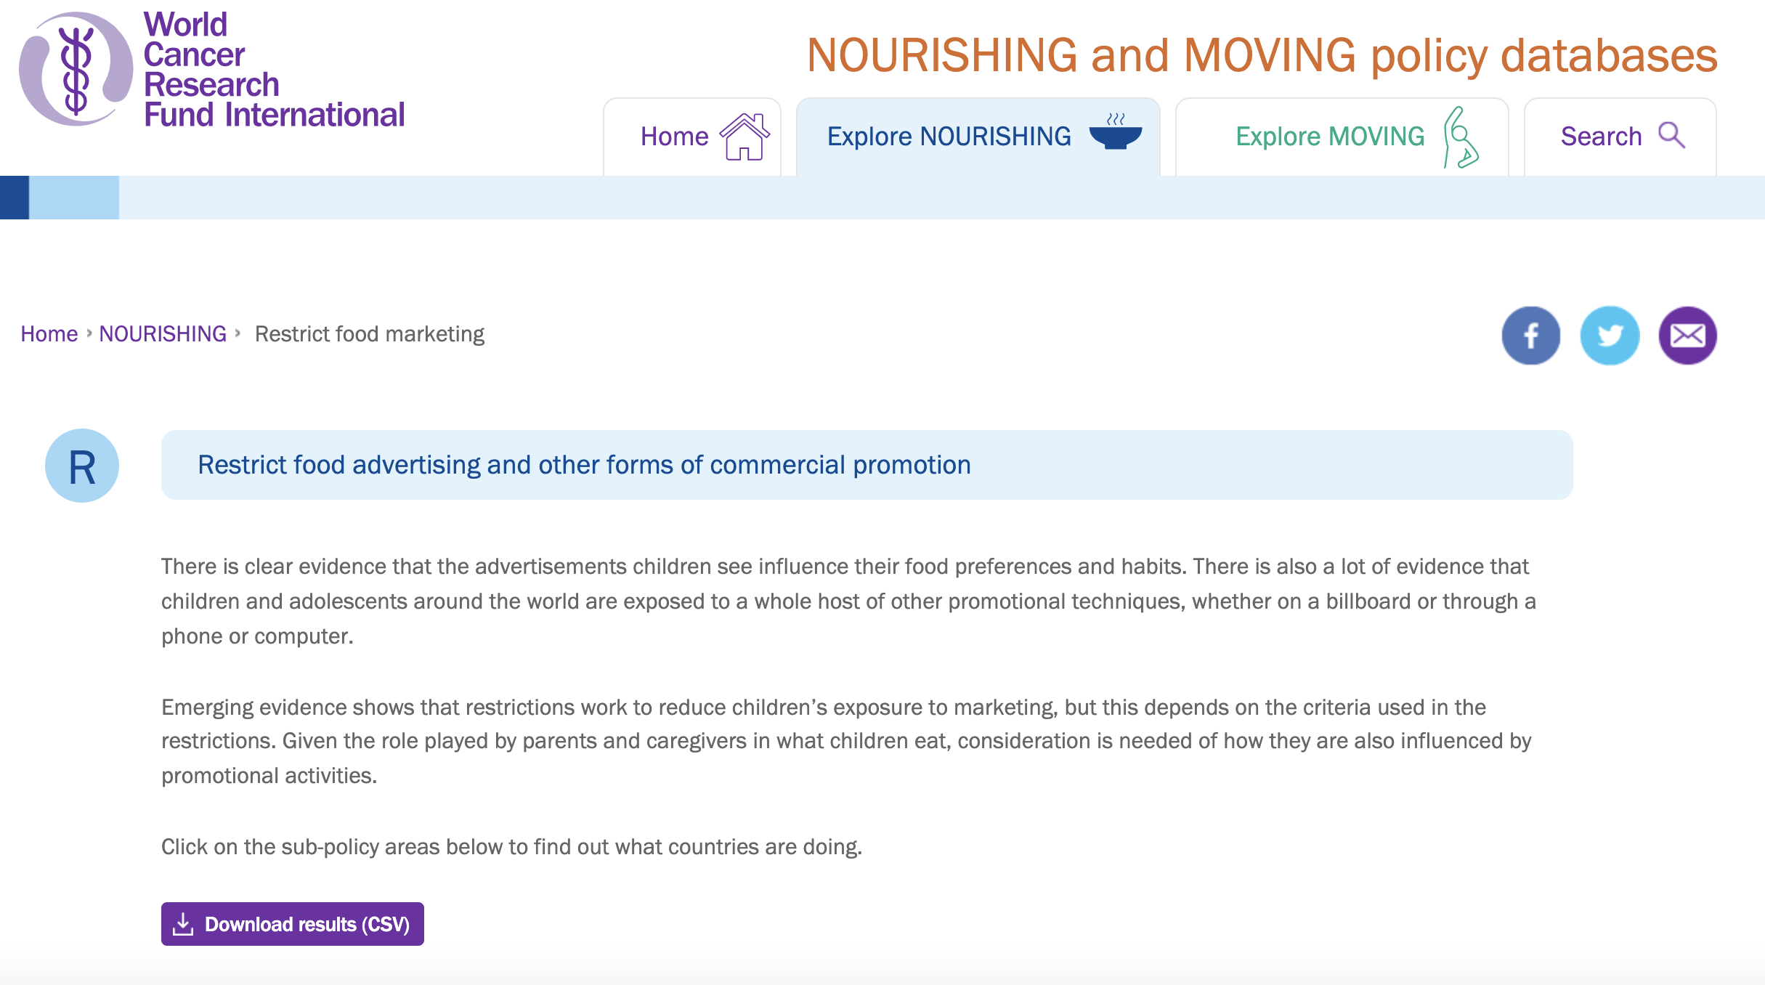Image resolution: width=1765 pixels, height=985 pixels.
Task: Click the World Cancer Research Fund International text
Action: [274, 70]
